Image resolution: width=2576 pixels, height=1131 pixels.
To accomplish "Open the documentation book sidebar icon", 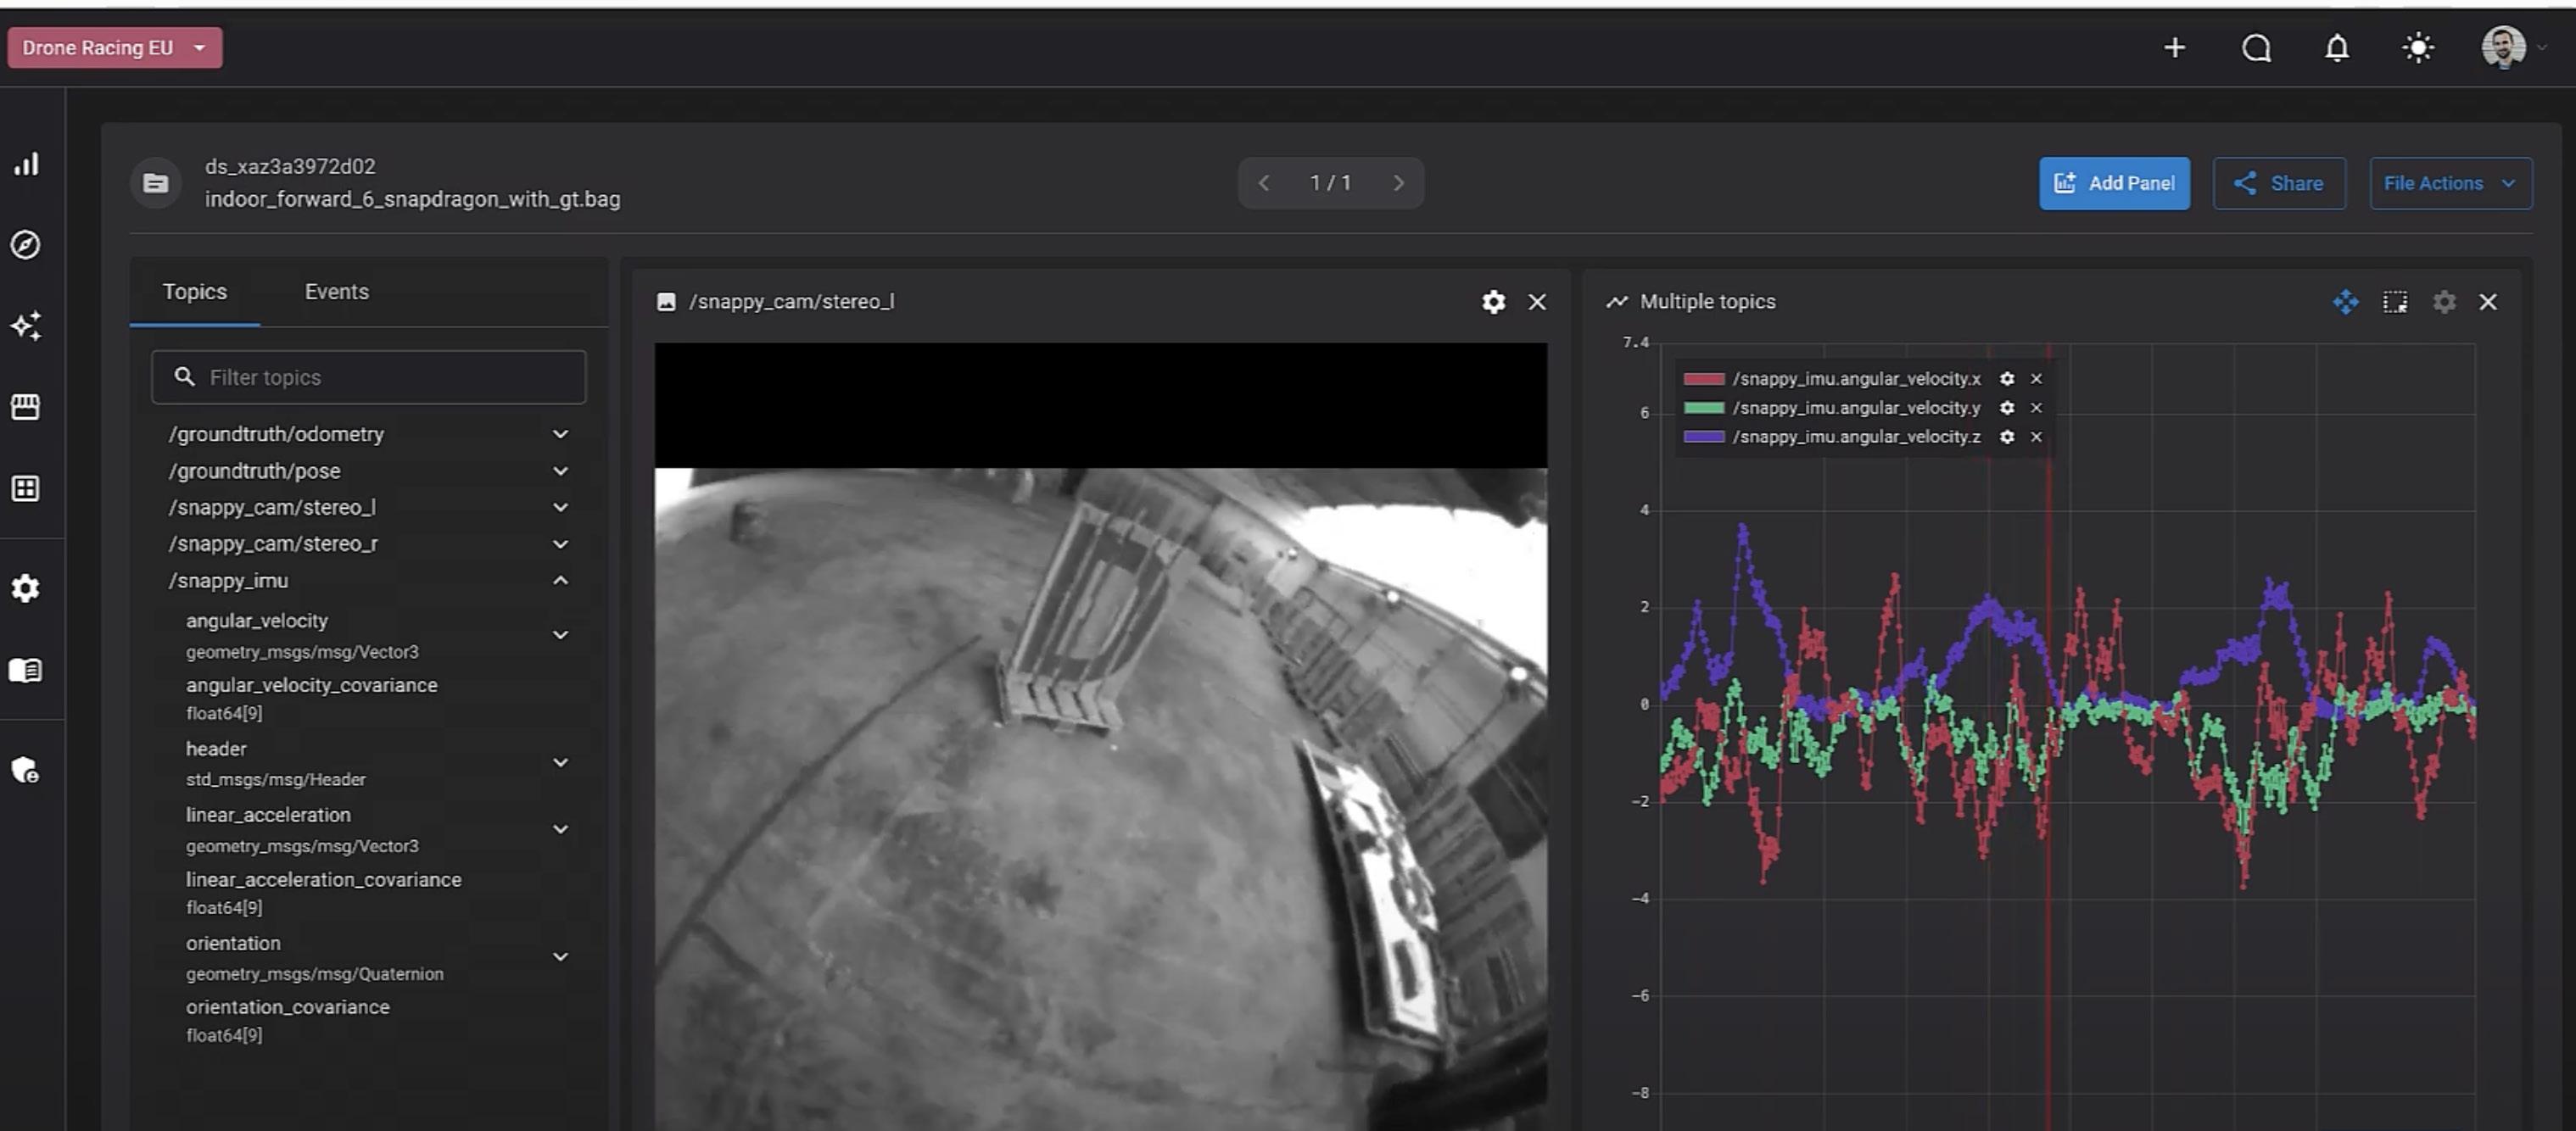I will 26,670.
